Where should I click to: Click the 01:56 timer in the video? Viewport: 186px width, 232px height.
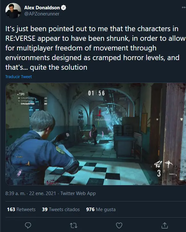(97, 93)
